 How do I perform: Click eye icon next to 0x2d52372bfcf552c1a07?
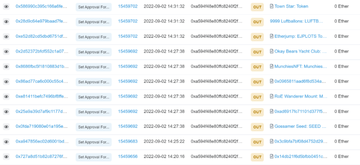click(6, 52)
